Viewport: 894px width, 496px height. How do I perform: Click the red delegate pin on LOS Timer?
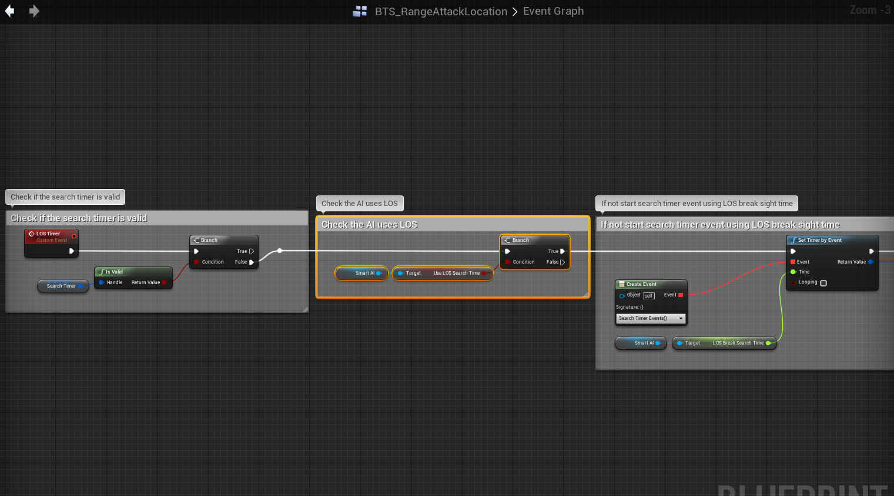(x=73, y=236)
